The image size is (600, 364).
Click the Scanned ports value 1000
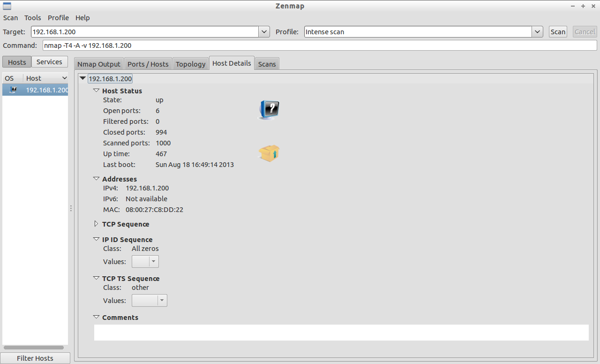pos(163,143)
